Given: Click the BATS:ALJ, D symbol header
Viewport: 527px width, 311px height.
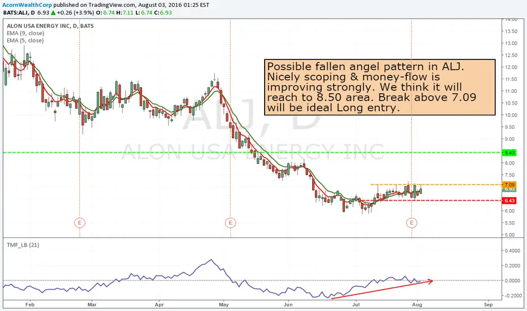Looking at the screenshot, I should tap(19, 13).
